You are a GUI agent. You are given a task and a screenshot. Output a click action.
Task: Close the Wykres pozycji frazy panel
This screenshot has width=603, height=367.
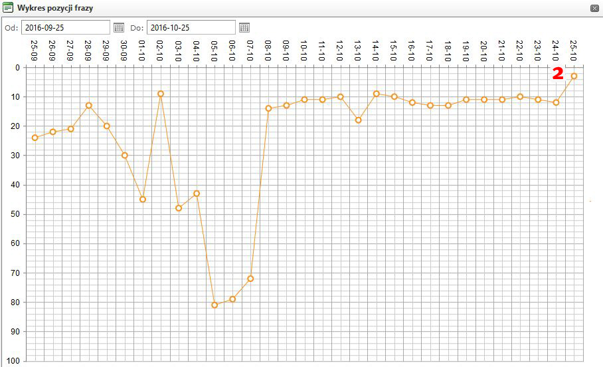pos(594,8)
